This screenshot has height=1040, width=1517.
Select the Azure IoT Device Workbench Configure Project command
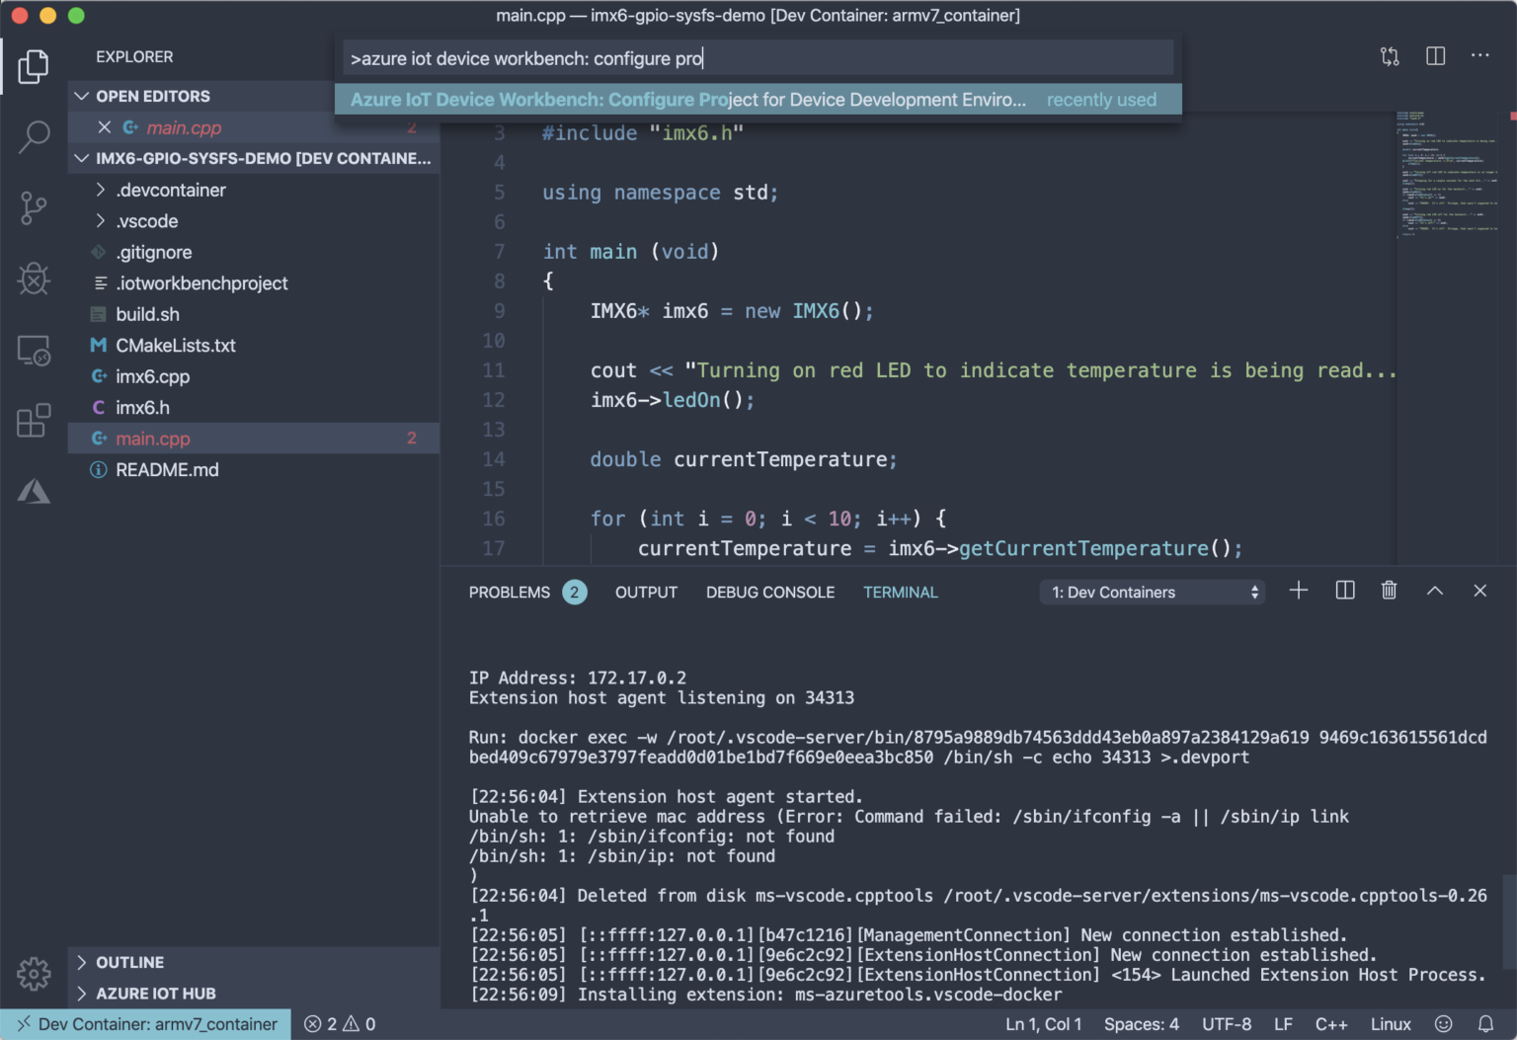(691, 99)
